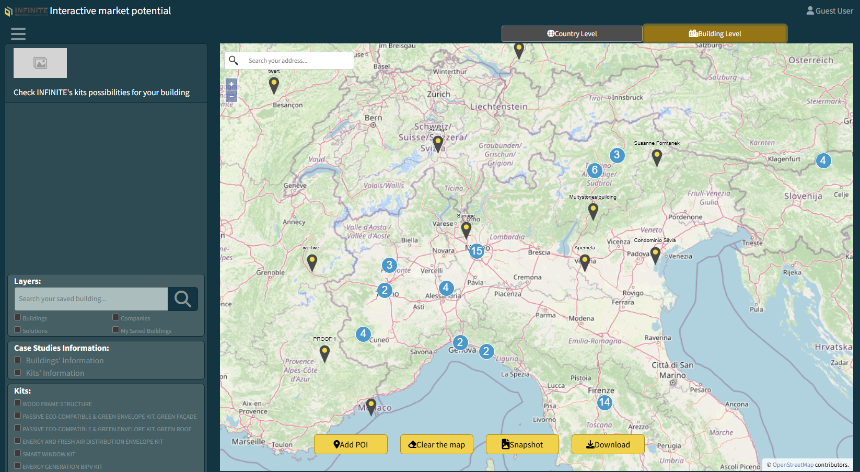
Task: Click the 'Apemela' map pin
Action: (x=585, y=263)
